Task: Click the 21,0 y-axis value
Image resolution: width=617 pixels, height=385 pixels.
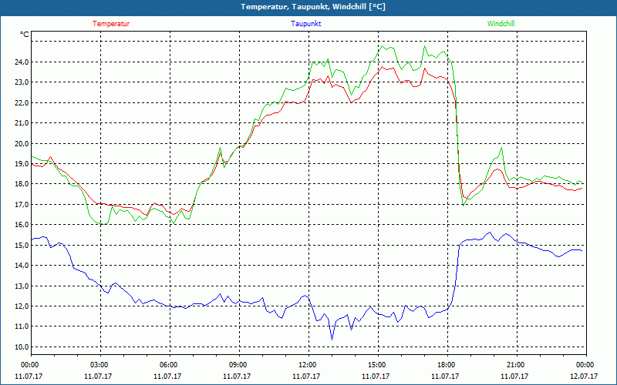Action: click(22, 123)
